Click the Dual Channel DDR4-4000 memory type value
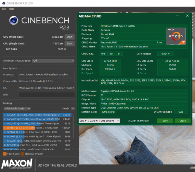Viewport: 195px width, 172px height. click(x=144, y=108)
